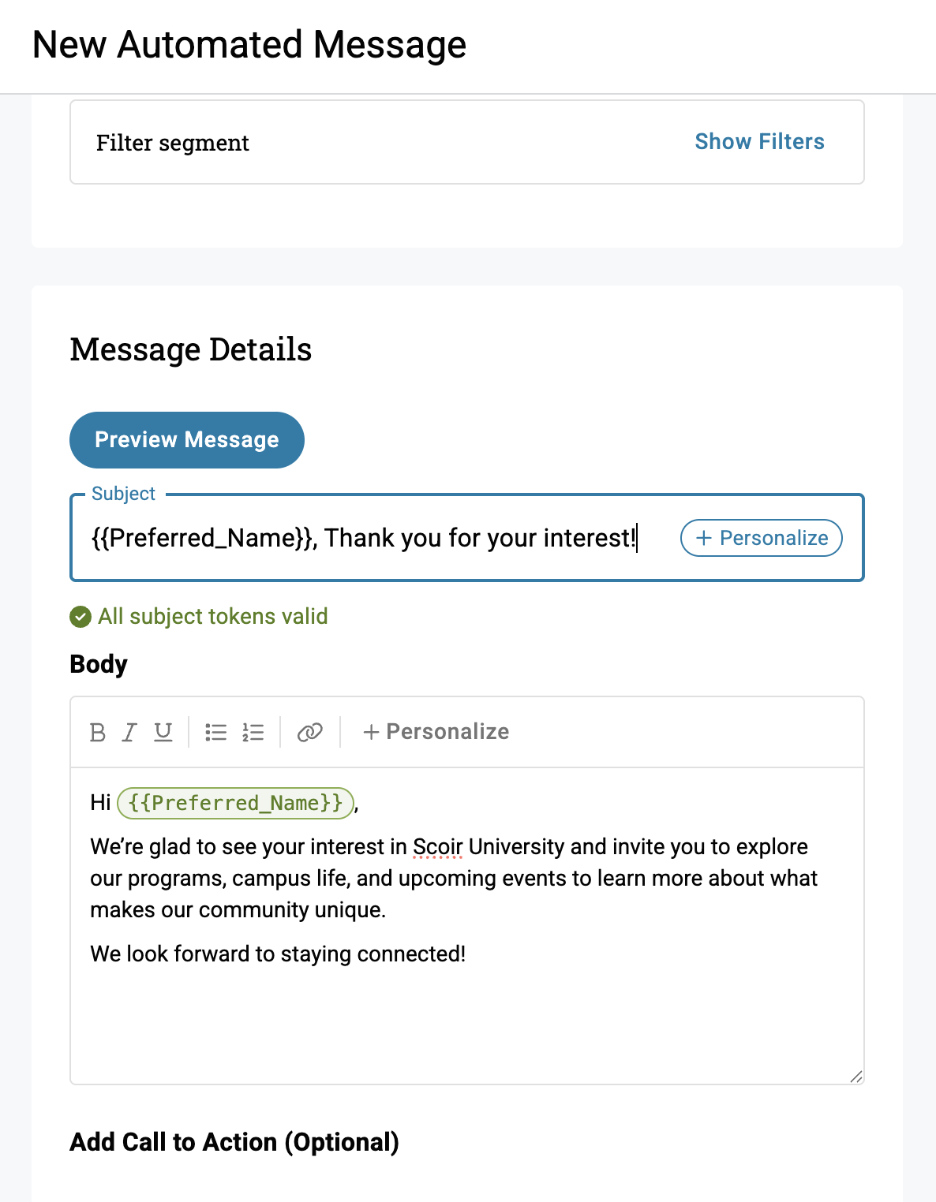Click the All subject tokens valid message
Screen dimensions: 936x1202
[x=212, y=617]
